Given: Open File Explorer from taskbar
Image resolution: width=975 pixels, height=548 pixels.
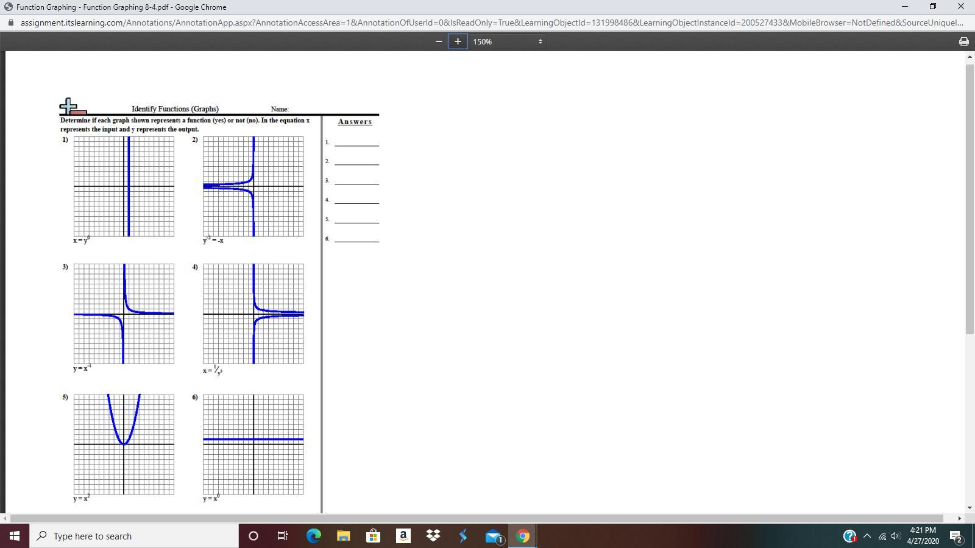Looking at the screenshot, I should click(x=343, y=536).
